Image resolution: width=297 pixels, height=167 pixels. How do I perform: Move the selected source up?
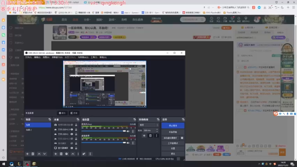click(x=73, y=154)
